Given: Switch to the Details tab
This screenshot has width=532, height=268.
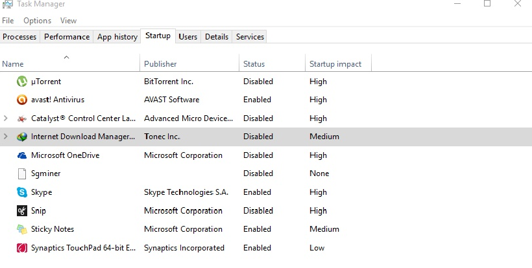Looking at the screenshot, I should (217, 37).
